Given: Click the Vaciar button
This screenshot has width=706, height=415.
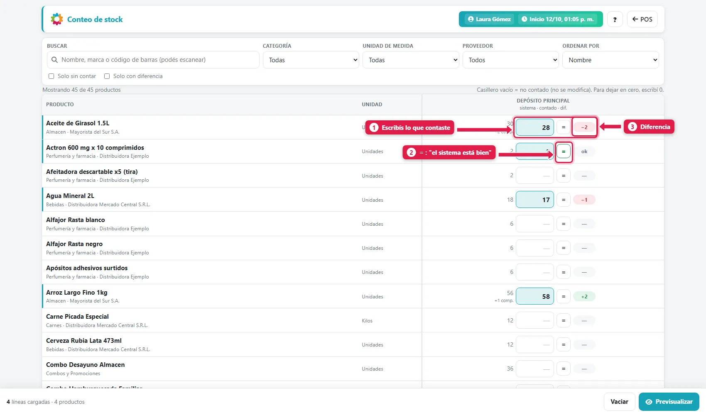Looking at the screenshot, I should coord(619,402).
